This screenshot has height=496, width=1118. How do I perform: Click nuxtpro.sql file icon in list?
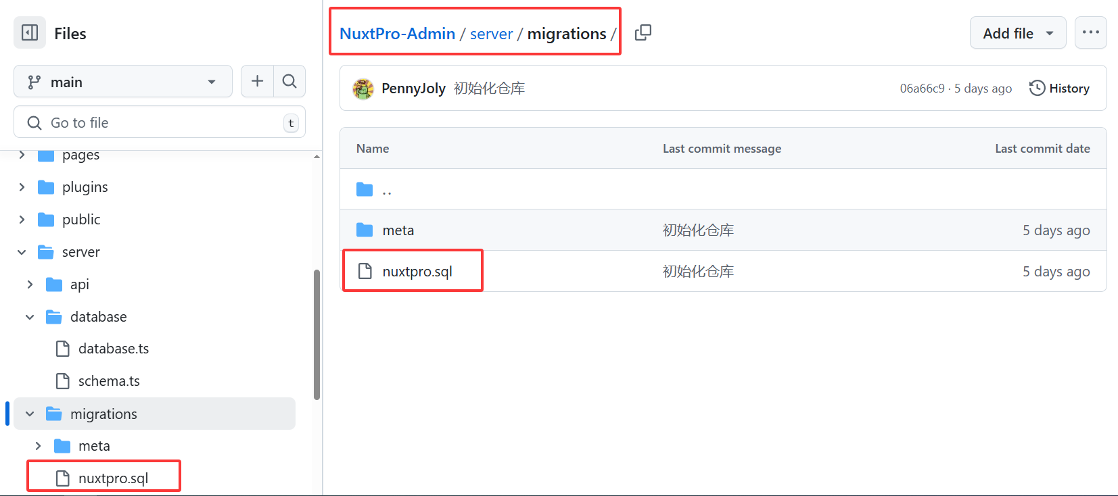[x=365, y=272]
